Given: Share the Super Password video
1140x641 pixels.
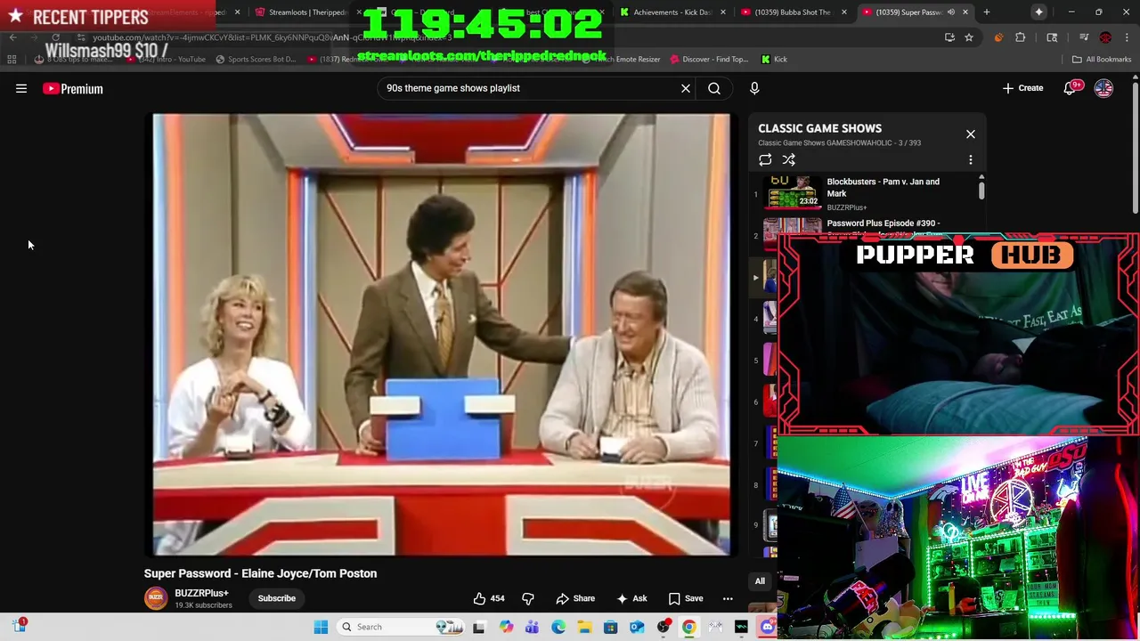Looking at the screenshot, I should pos(575,598).
